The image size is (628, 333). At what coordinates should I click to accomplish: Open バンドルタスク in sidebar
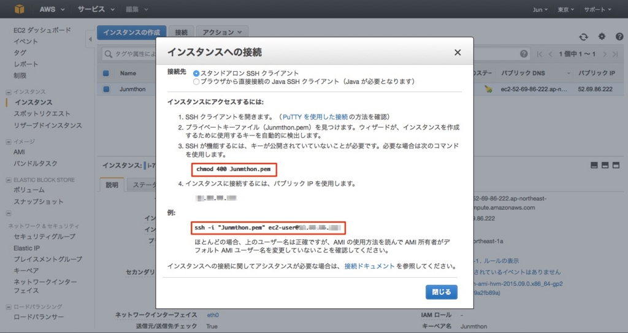click(x=36, y=164)
